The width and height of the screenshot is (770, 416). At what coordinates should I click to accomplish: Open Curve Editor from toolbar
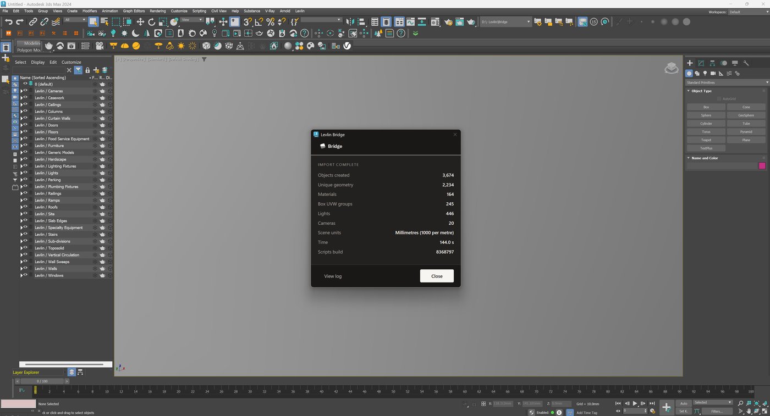coord(410,22)
